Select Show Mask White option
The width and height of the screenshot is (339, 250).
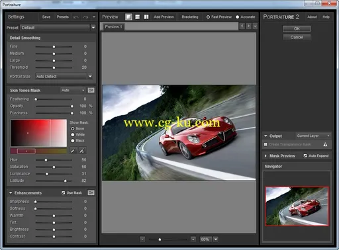(x=72, y=134)
